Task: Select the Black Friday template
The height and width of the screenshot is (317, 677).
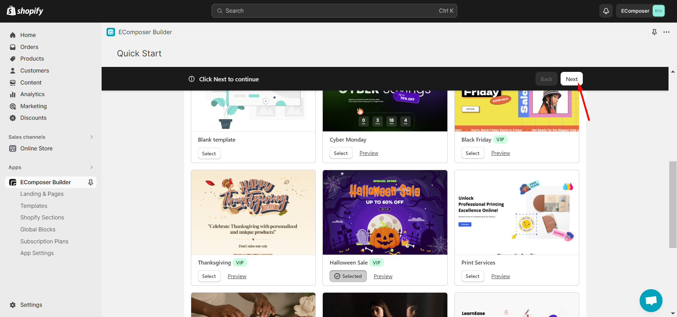Action: click(x=472, y=153)
